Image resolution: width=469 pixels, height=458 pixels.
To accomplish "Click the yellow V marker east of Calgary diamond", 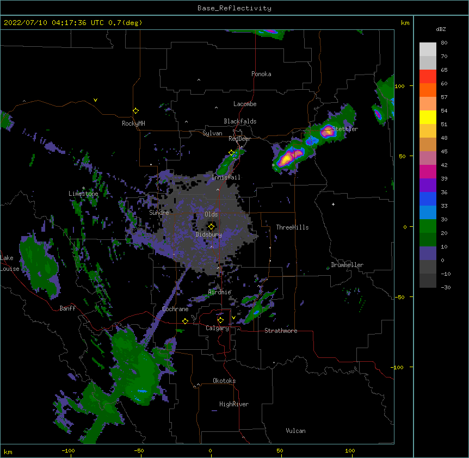I will (233, 318).
